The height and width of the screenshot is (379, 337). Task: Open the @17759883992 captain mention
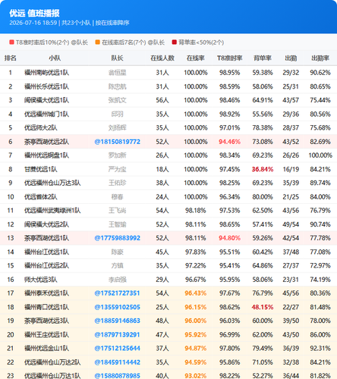coord(117,238)
